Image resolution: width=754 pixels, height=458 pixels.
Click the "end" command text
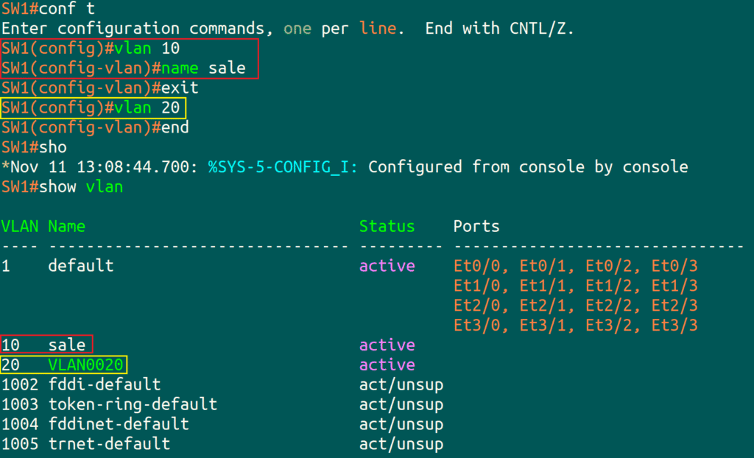click(x=175, y=127)
